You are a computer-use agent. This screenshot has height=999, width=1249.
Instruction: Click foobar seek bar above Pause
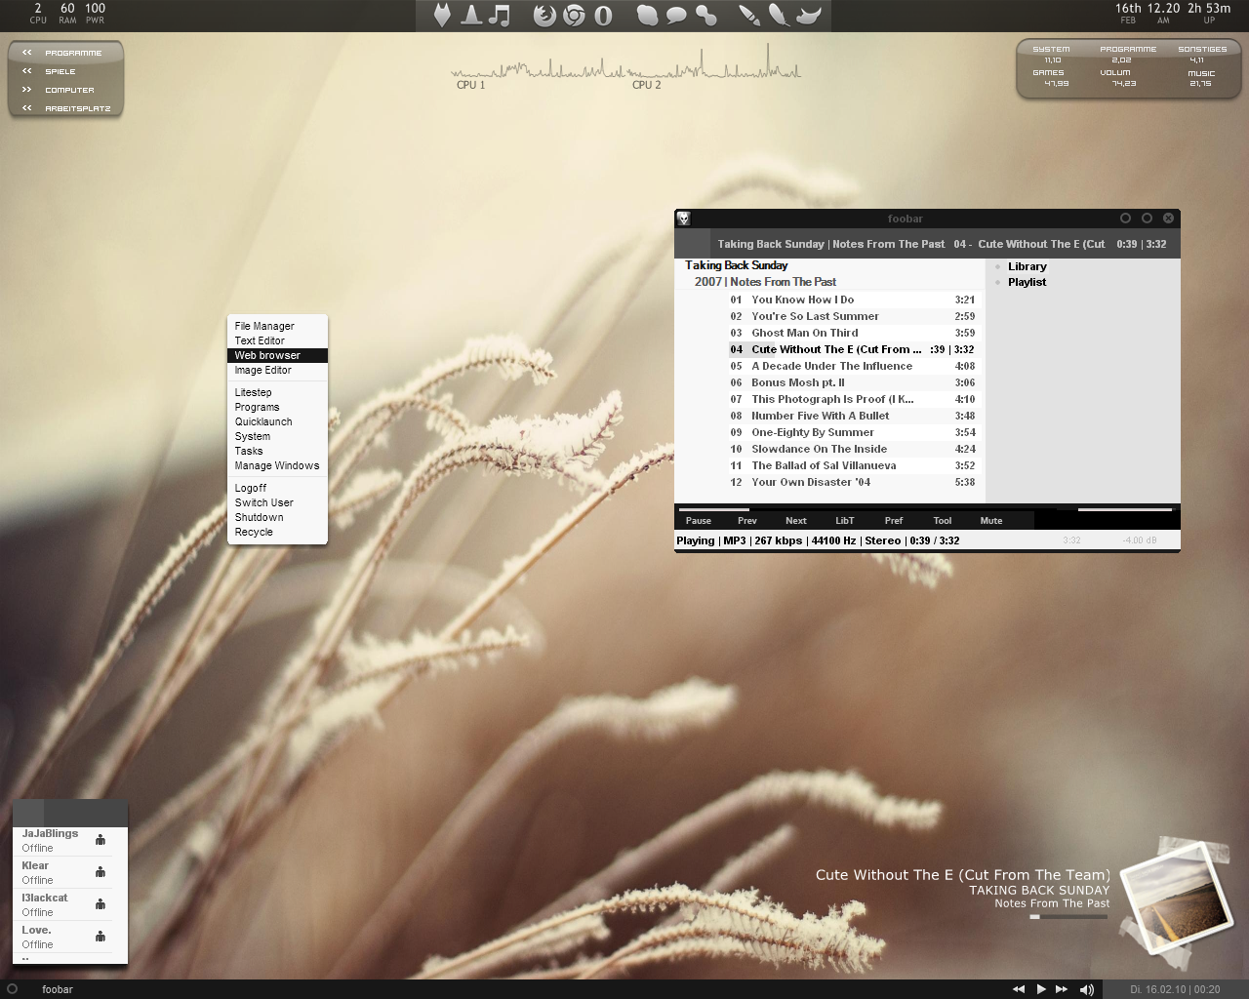(x=866, y=508)
